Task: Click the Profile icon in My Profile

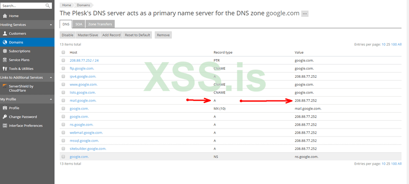Action: 5,108
